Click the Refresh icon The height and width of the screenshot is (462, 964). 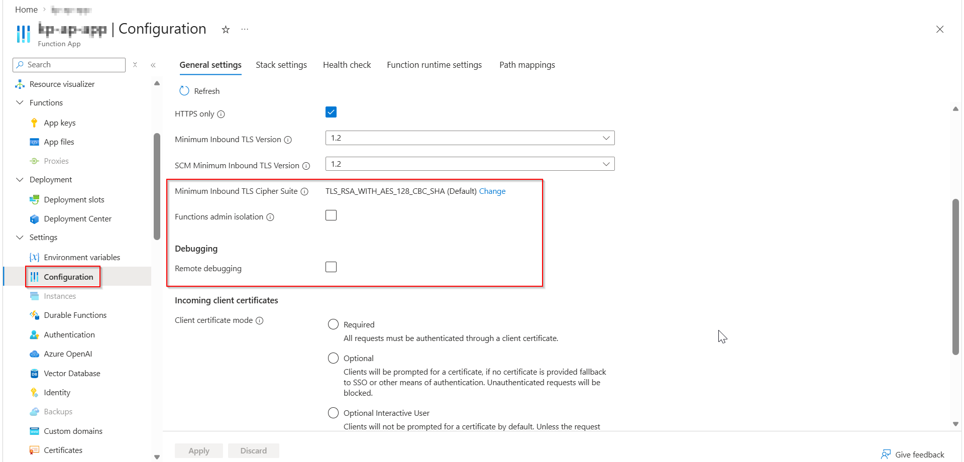[x=184, y=91]
